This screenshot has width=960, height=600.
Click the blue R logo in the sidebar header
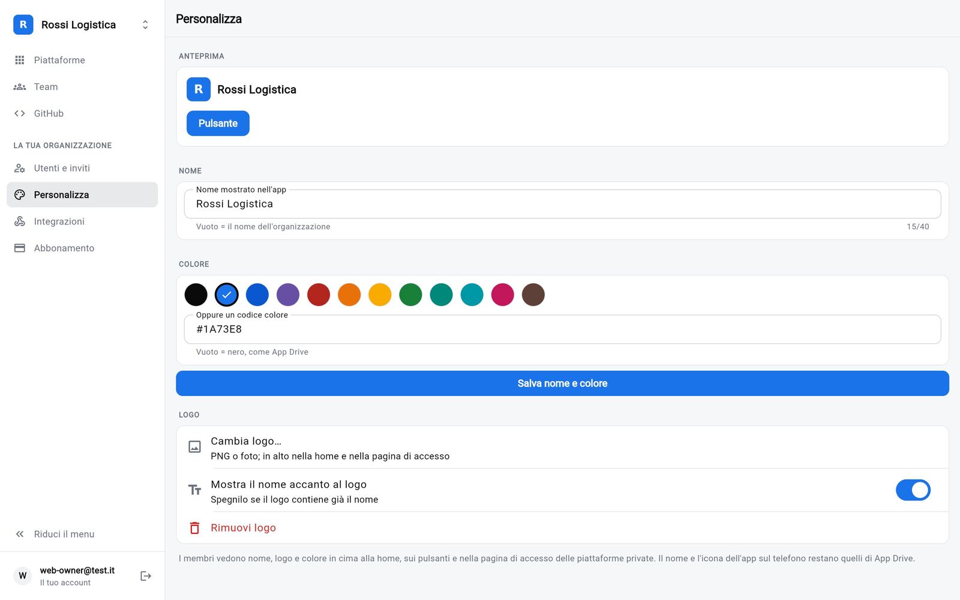click(23, 25)
